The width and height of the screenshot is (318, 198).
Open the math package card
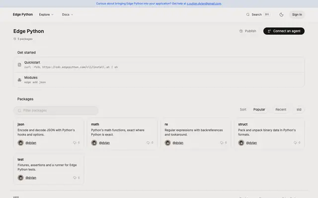pos(122,134)
